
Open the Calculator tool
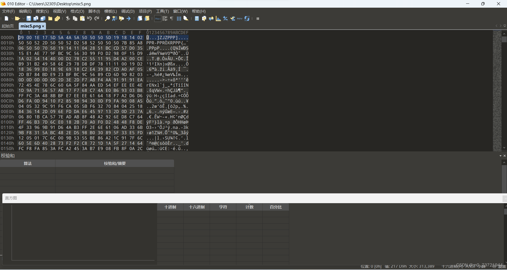pos(197,18)
